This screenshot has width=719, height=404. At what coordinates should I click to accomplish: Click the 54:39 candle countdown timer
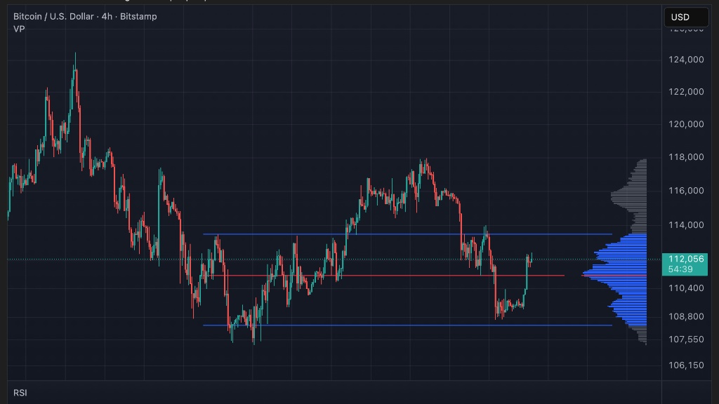click(x=681, y=269)
